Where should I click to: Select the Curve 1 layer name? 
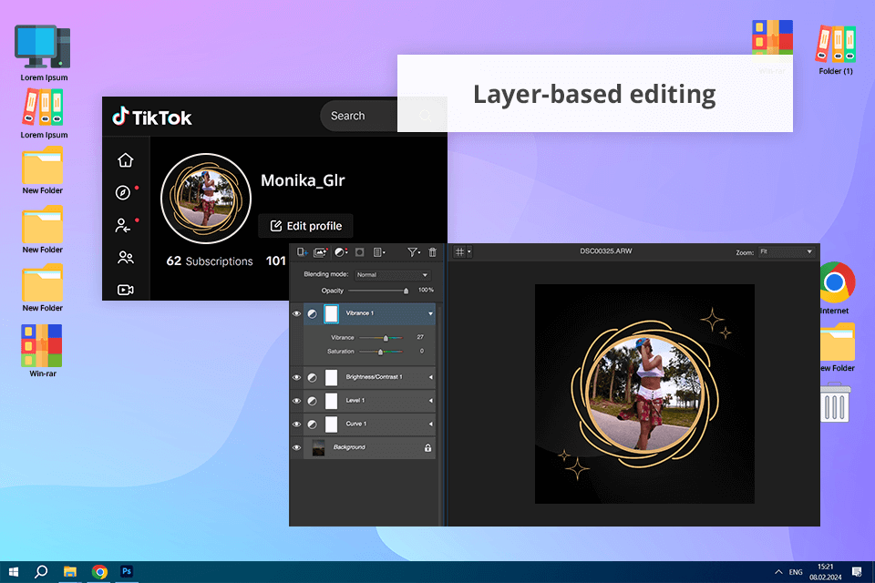click(x=356, y=424)
